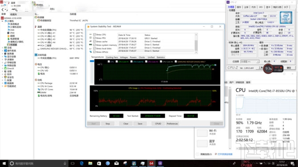The width and height of the screenshot is (298, 167).
Task: Toggle the Stress GPU(s) checkbox
Action: (94, 52)
